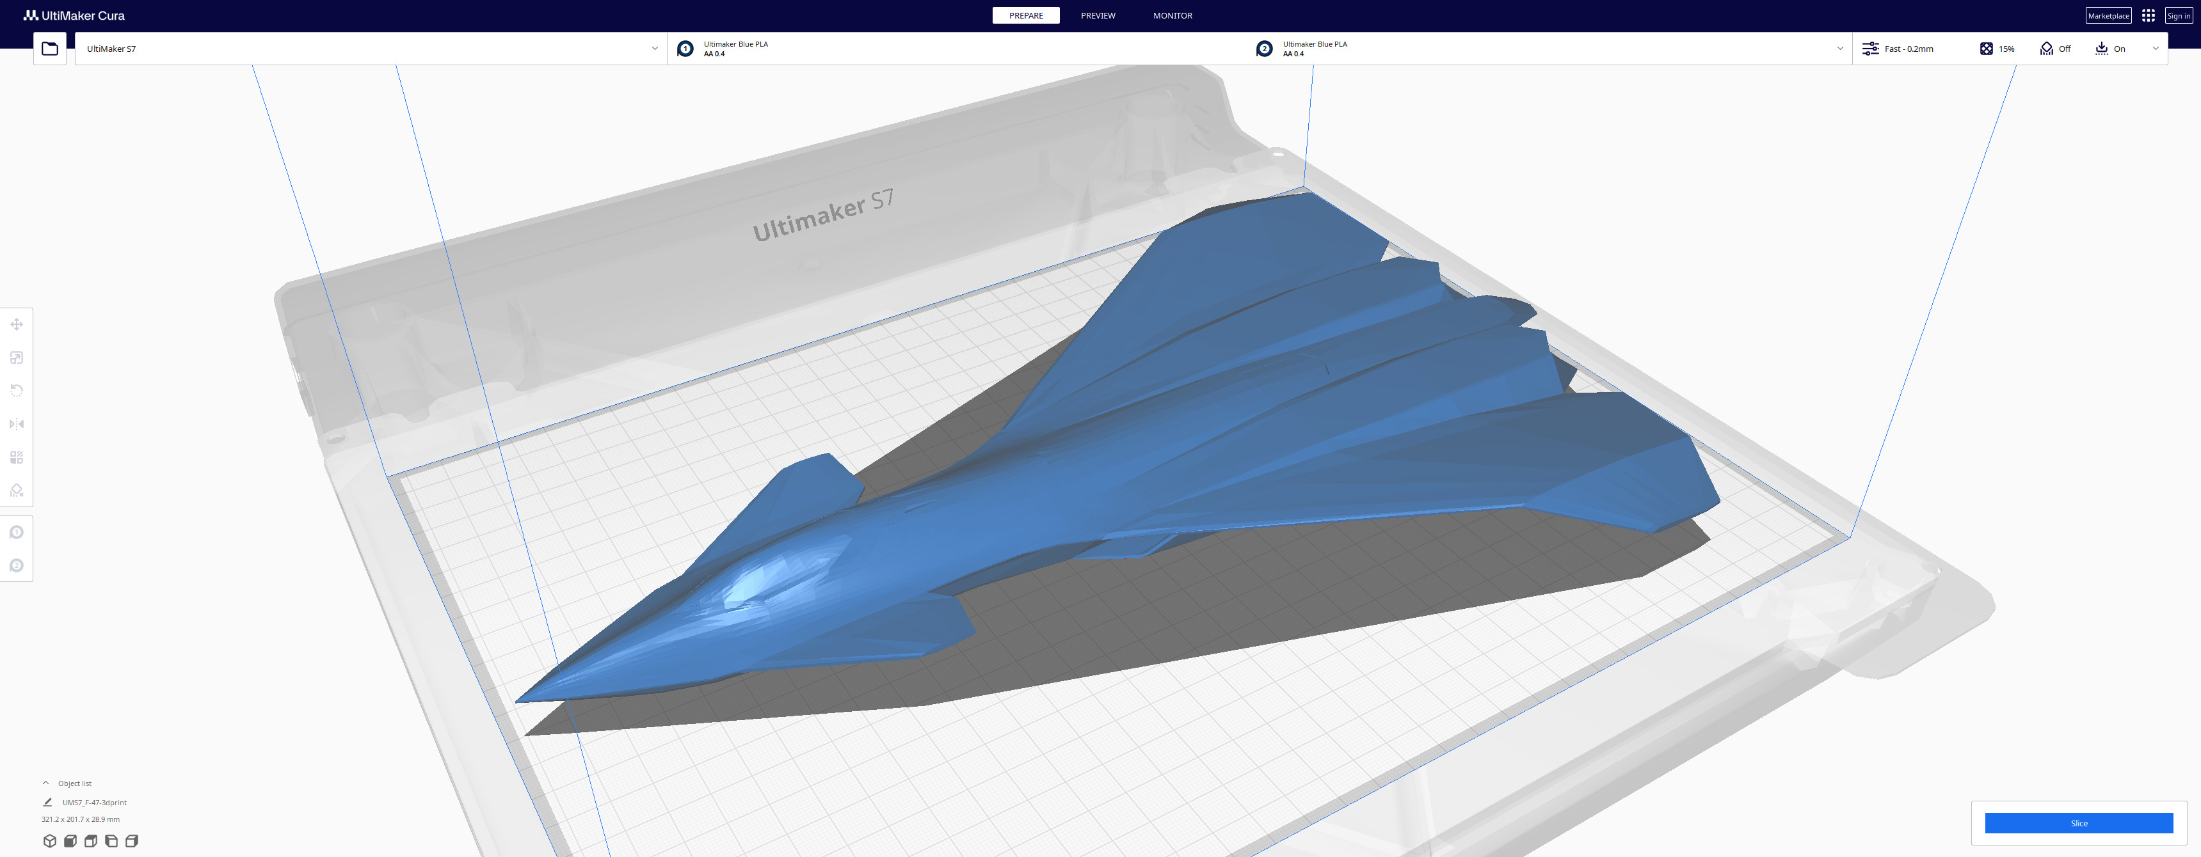Select the Rotate tool in sidebar

pyautogui.click(x=16, y=390)
